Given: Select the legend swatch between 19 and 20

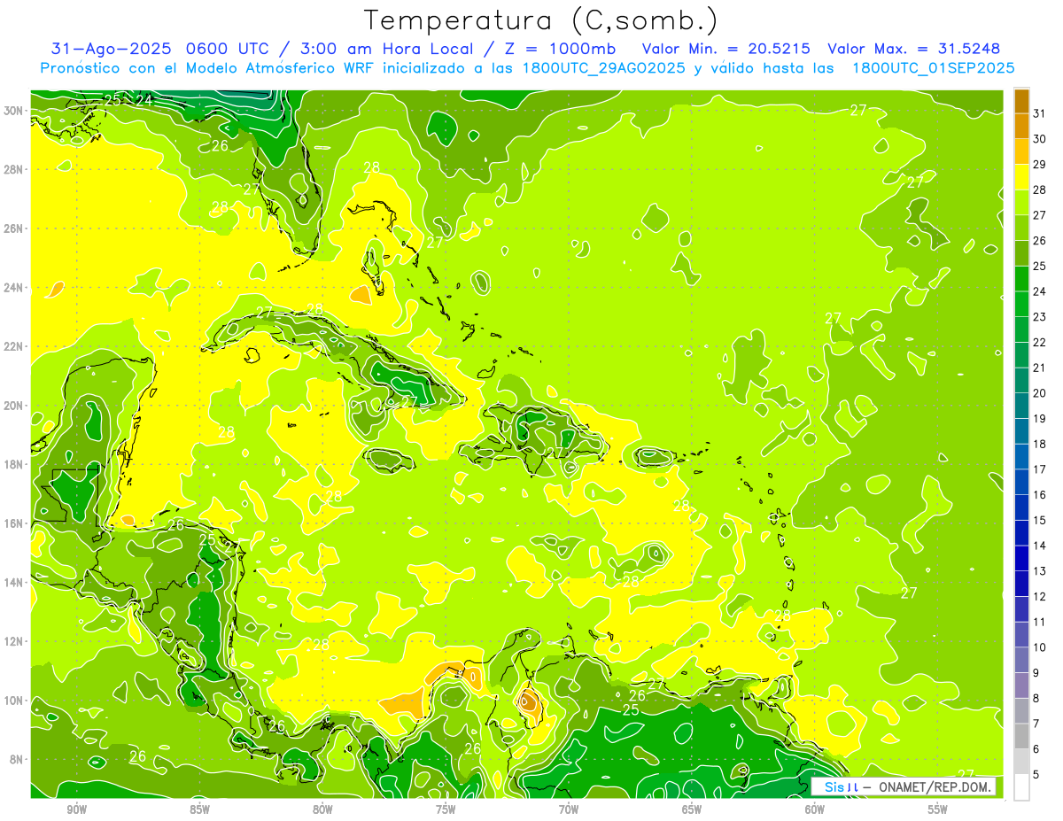Looking at the screenshot, I should 1021,406.
